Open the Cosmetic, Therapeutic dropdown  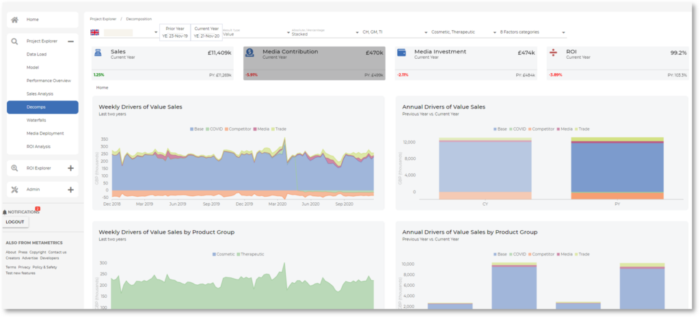tap(464, 33)
